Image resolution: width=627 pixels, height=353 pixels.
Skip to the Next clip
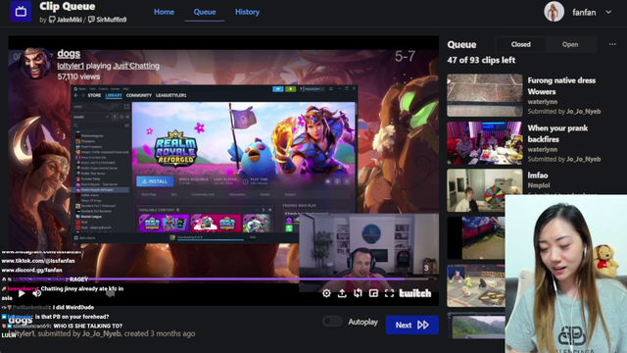click(411, 325)
